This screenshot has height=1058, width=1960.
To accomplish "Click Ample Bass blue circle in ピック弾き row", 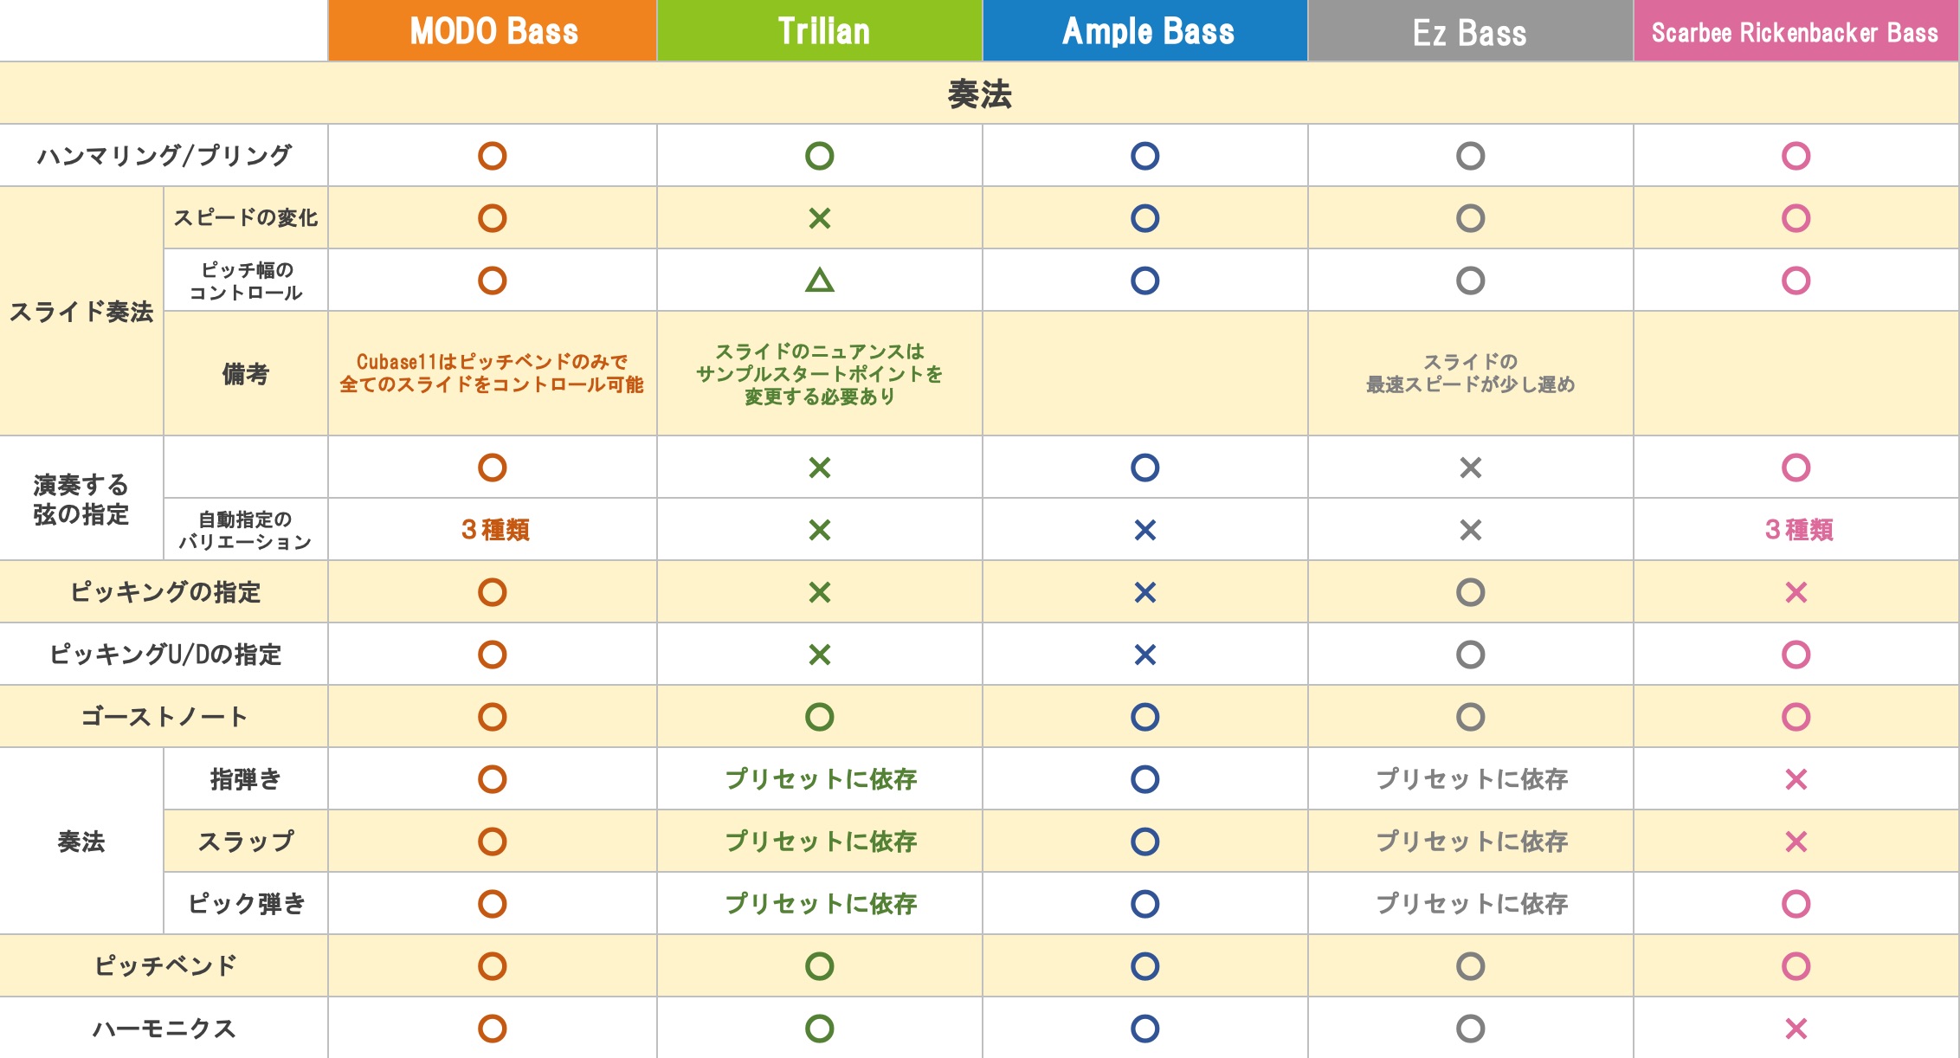I will click(1145, 904).
